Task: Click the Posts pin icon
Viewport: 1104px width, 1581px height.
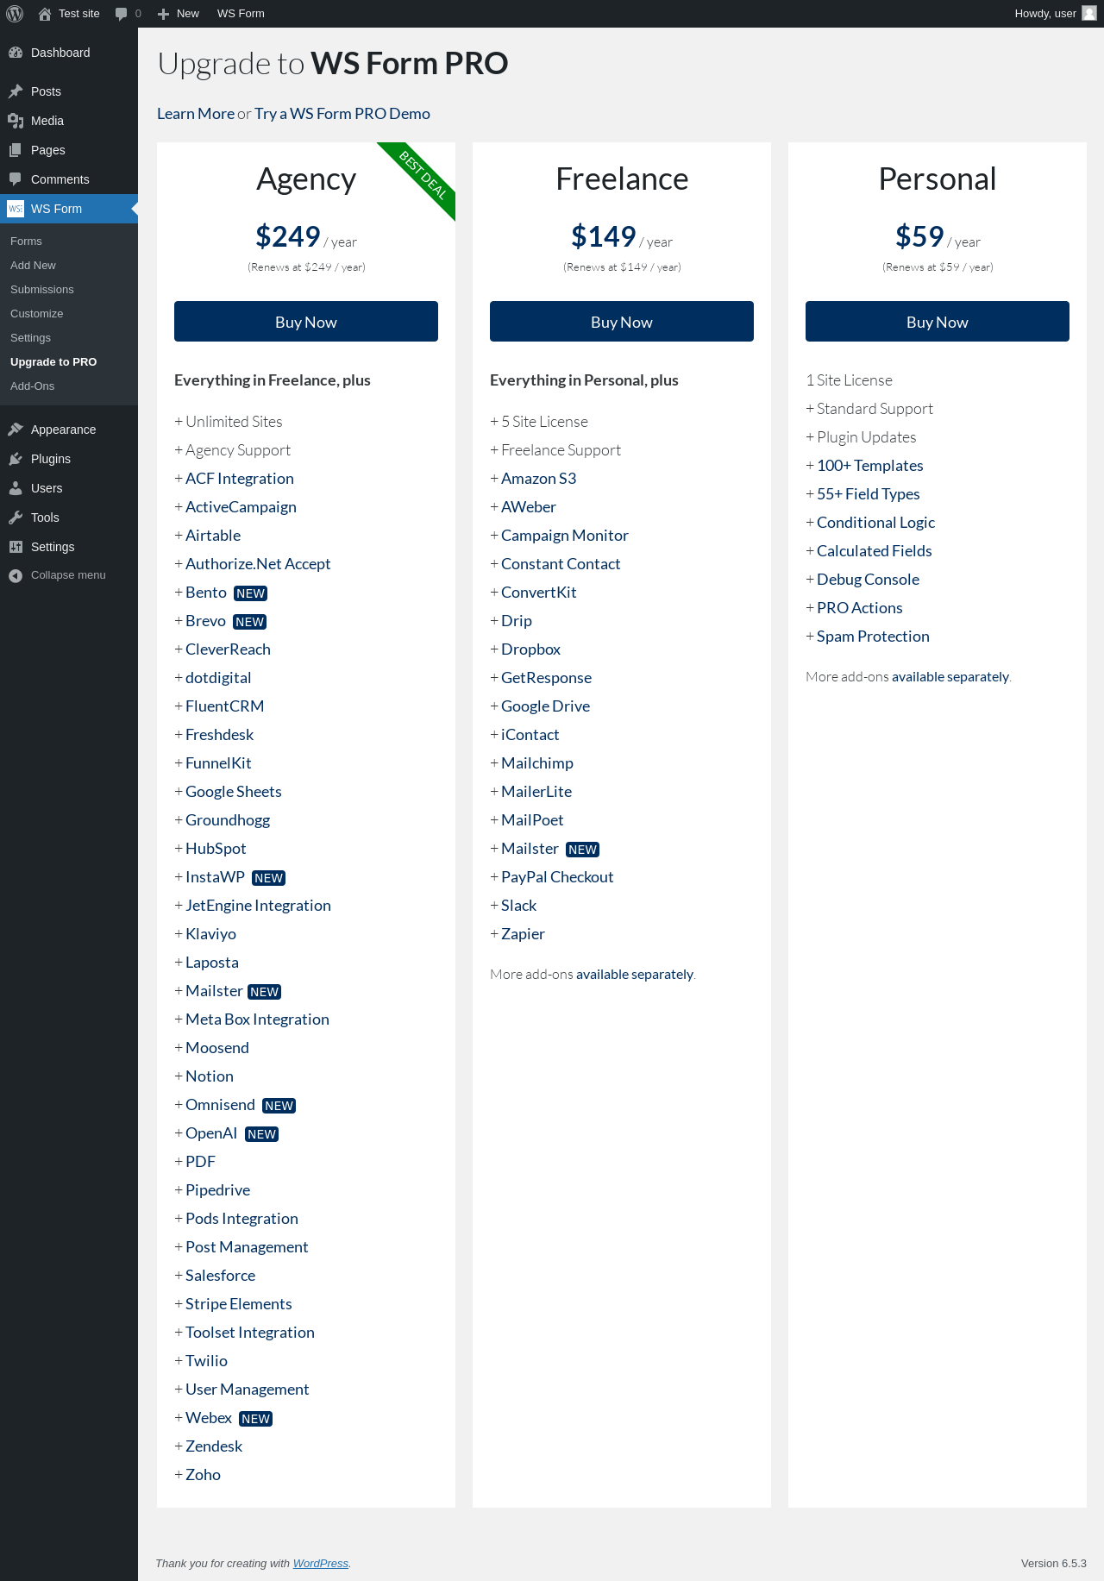Action: (16, 91)
